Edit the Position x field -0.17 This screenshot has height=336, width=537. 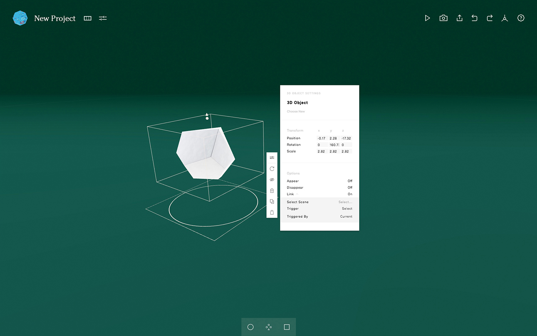322,138
